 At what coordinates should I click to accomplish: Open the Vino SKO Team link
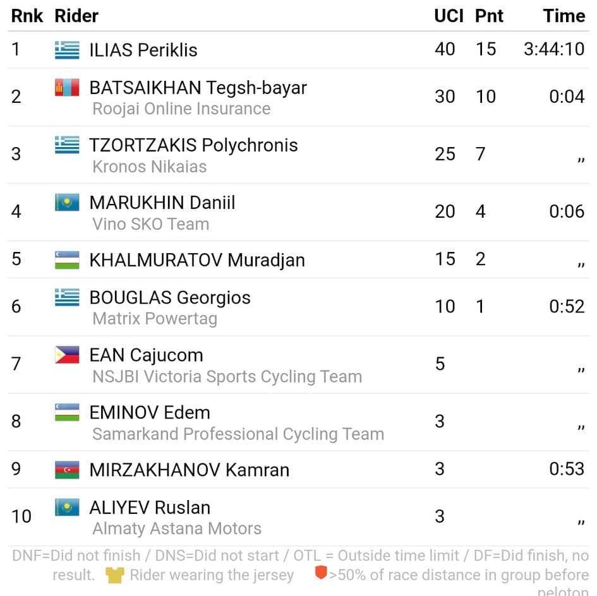[151, 224]
